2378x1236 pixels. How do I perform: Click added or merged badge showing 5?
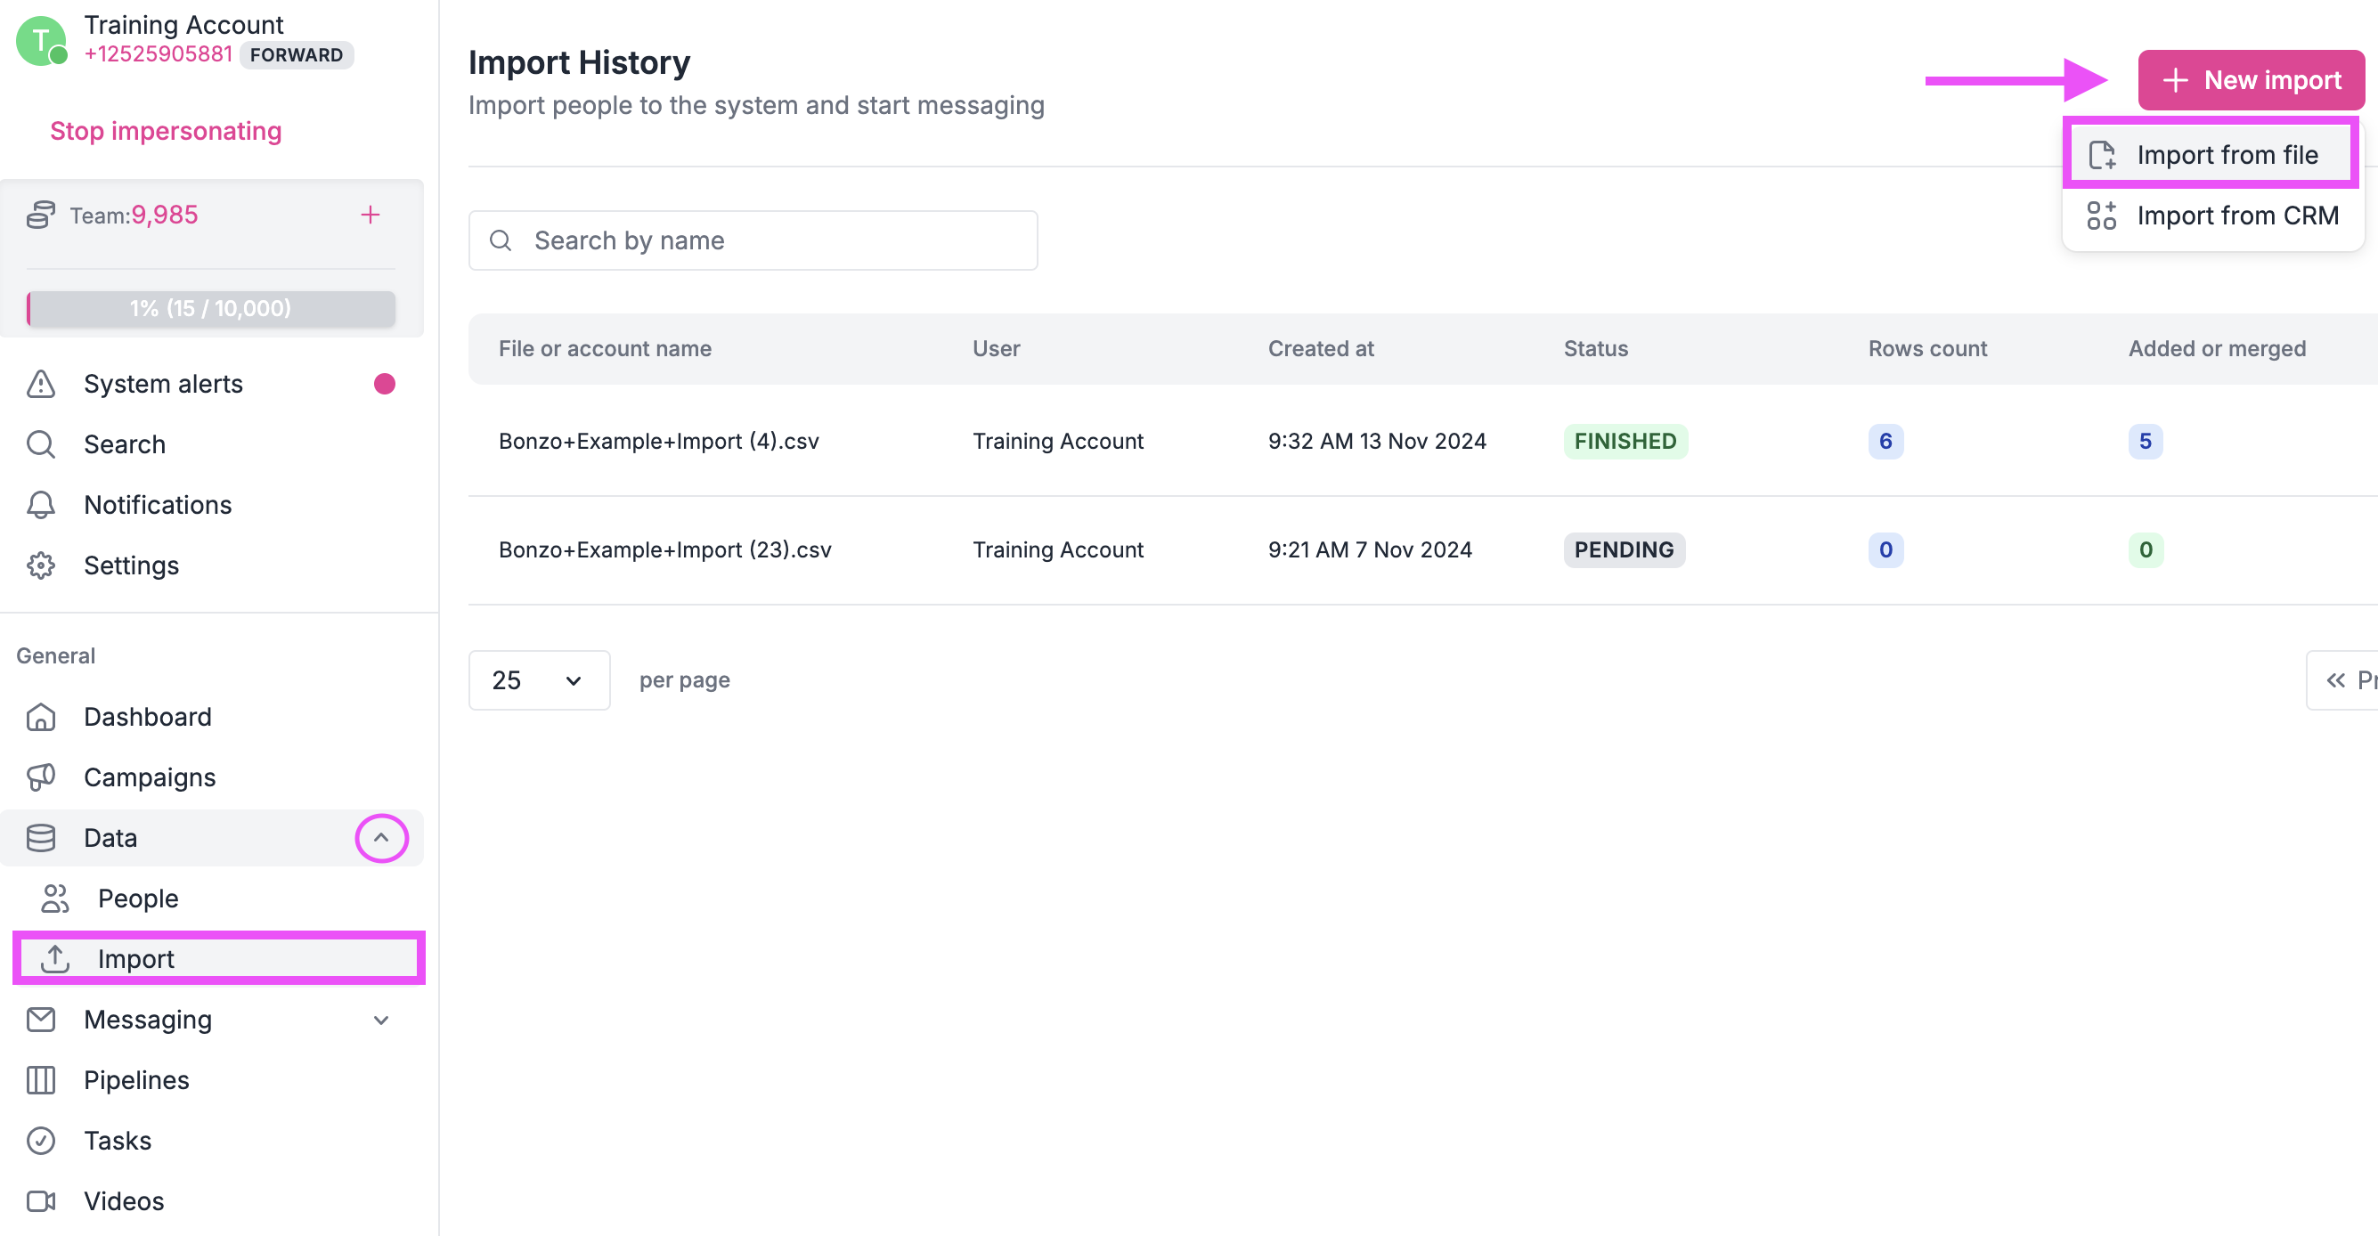[2145, 441]
